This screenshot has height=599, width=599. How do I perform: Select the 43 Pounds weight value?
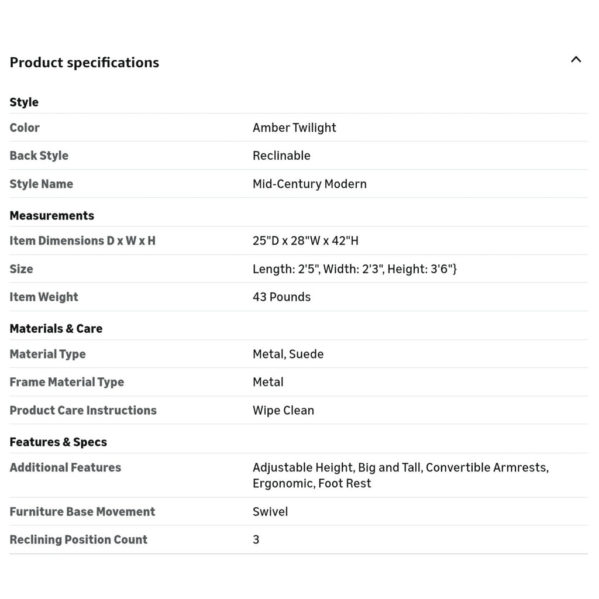(281, 297)
